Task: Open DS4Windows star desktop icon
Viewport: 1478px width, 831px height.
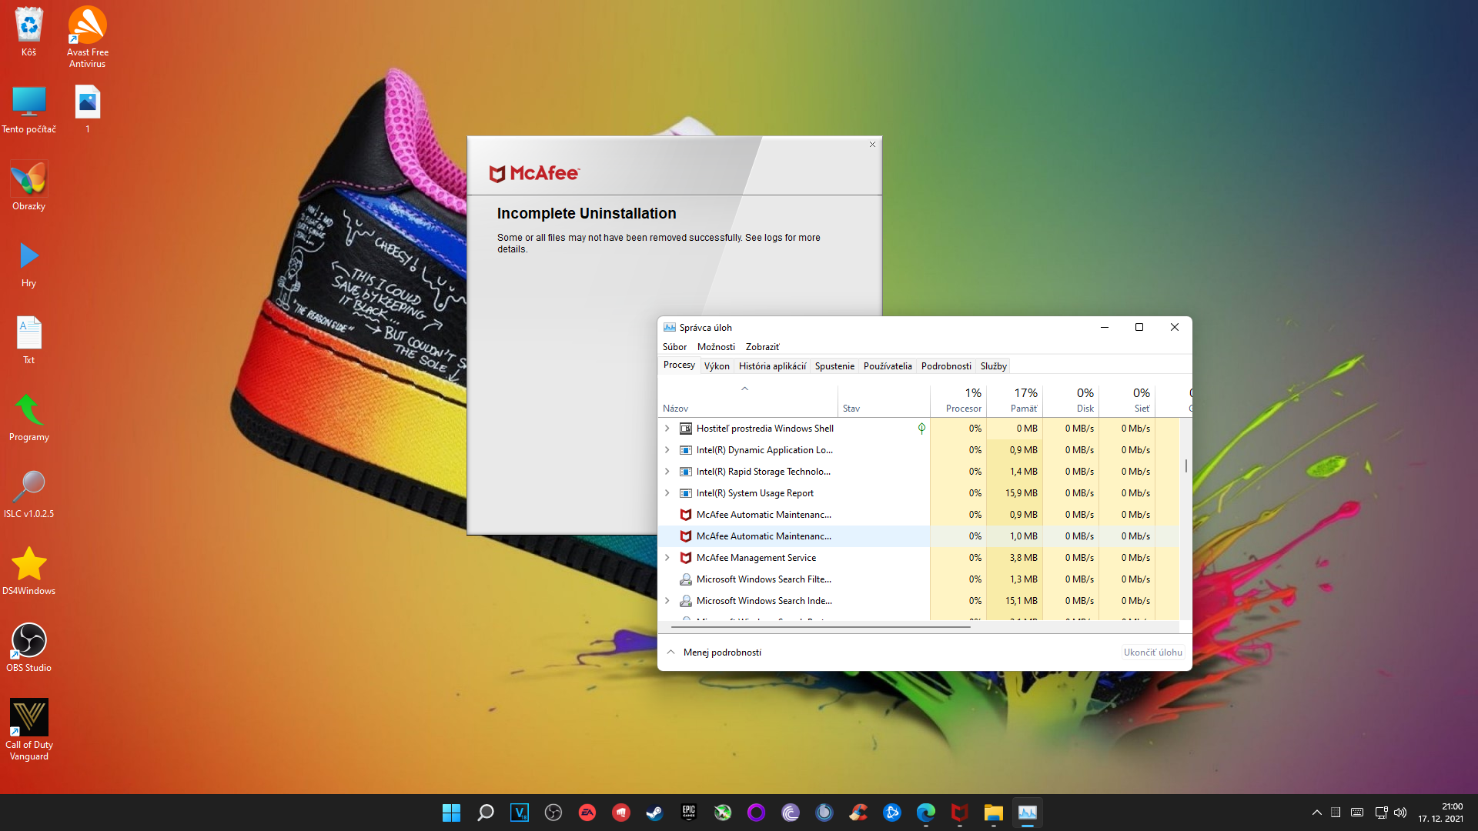Action: coord(28,570)
